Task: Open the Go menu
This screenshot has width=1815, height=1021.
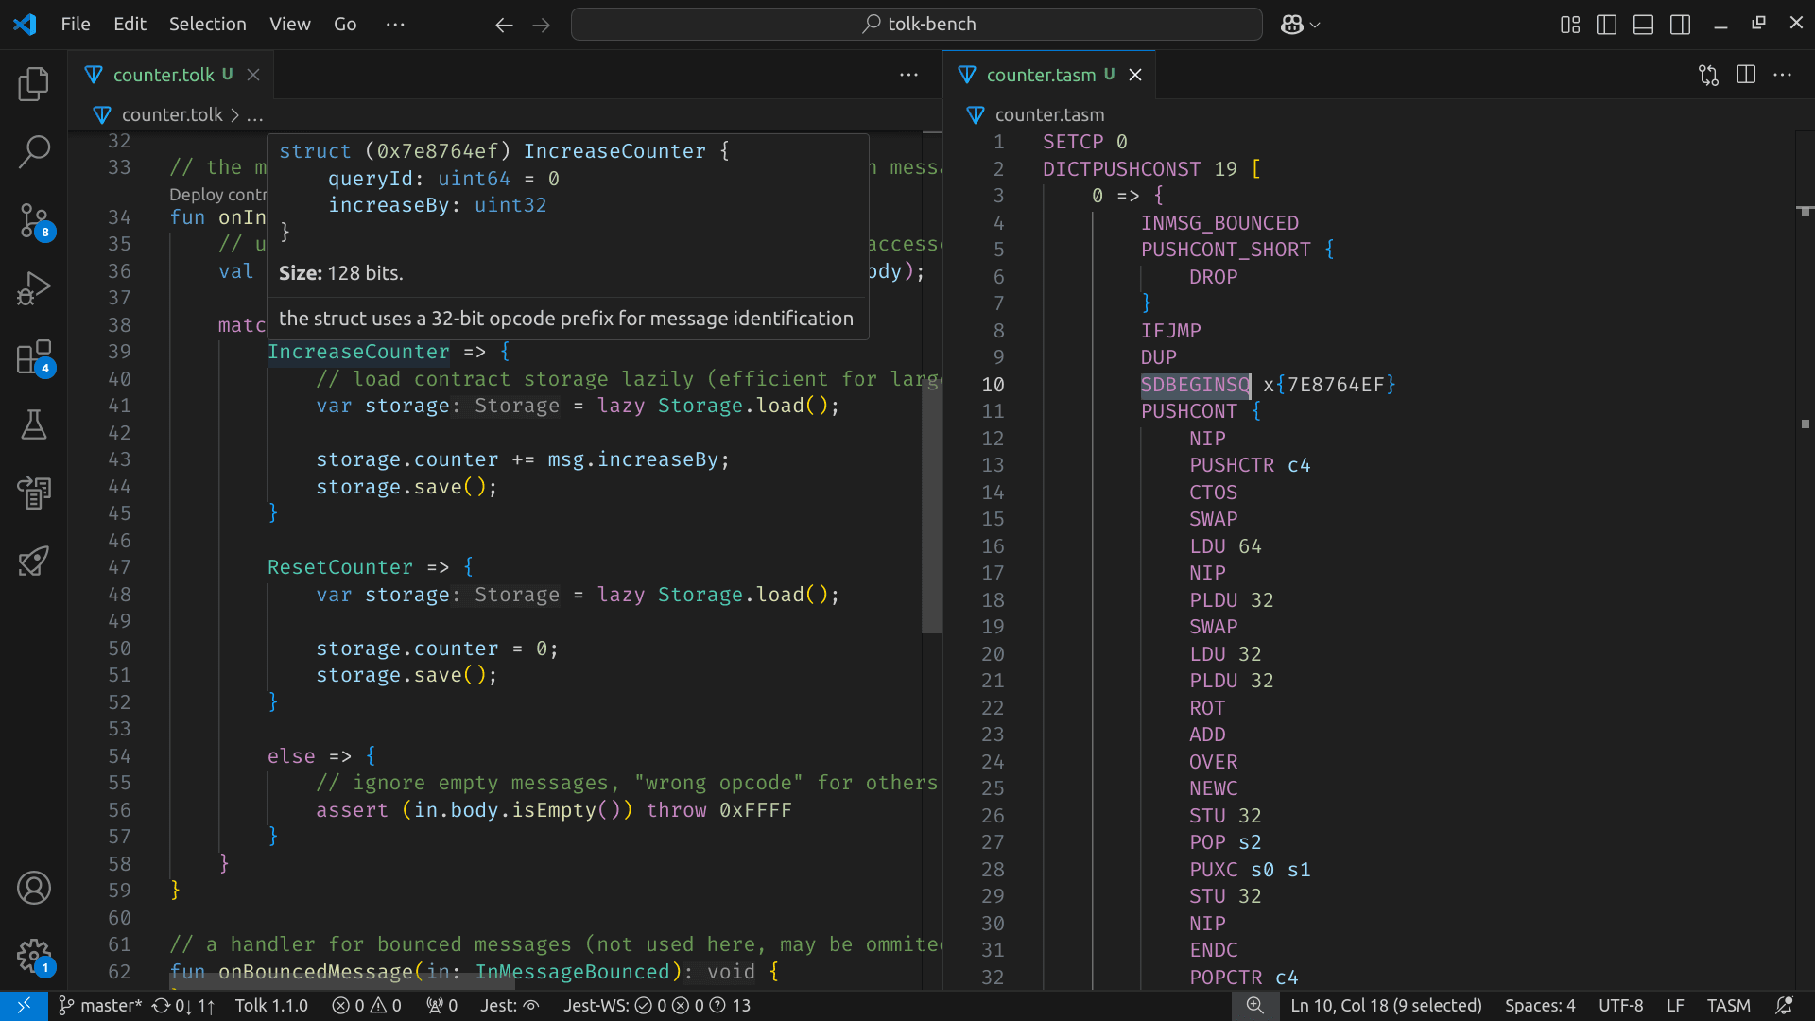Action: tap(345, 24)
